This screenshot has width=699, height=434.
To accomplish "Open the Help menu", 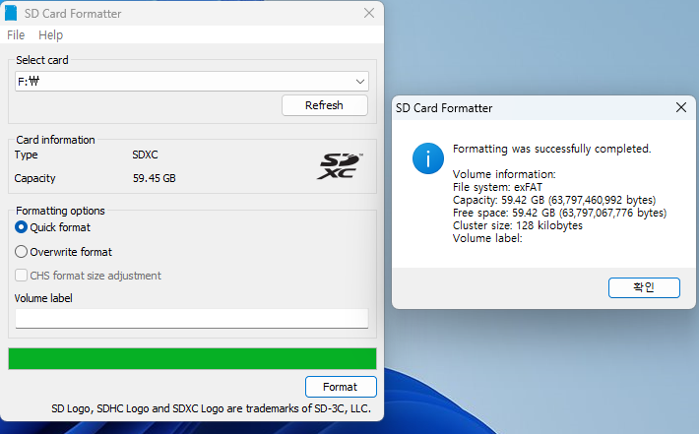I will click(x=50, y=34).
